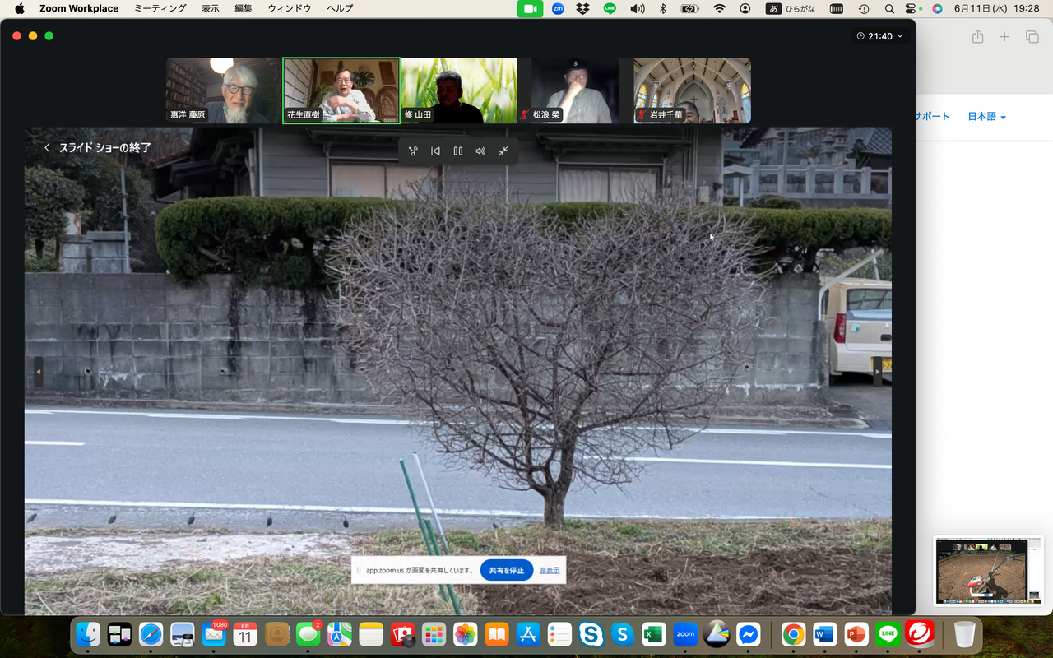Image resolution: width=1053 pixels, height=658 pixels.
Task: Open LINE from the Dock
Action: [x=888, y=634]
